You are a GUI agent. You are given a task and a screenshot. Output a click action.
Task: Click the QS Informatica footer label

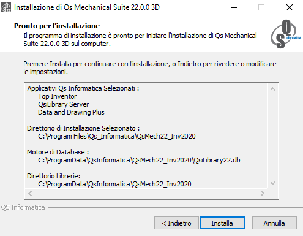click(x=23, y=207)
